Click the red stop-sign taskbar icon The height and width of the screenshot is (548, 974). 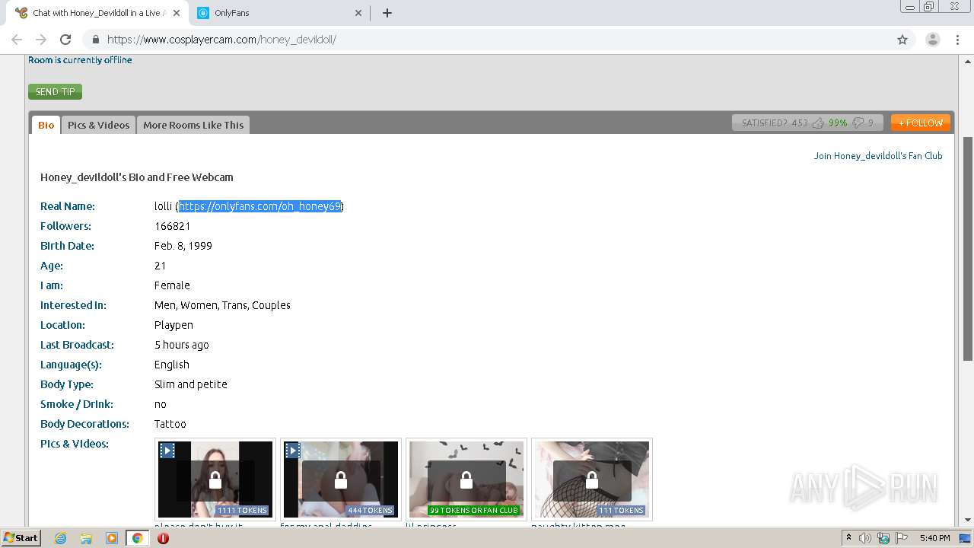coord(163,538)
